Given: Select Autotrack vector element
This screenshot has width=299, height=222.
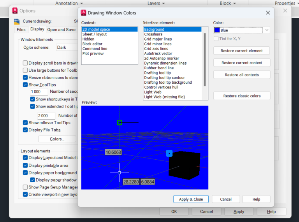Looking at the screenshot, I should tap(172, 53).
